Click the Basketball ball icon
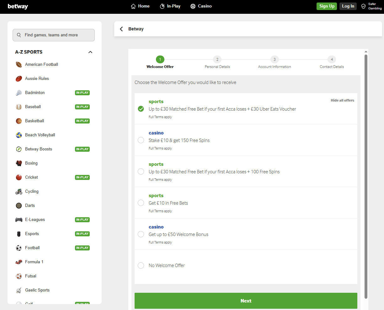The width and height of the screenshot is (384, 310). point(19,121)
